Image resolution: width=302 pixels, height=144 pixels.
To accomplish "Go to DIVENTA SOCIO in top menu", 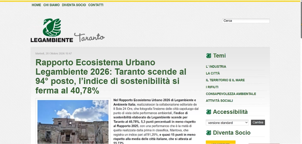I will pos(74,5).
